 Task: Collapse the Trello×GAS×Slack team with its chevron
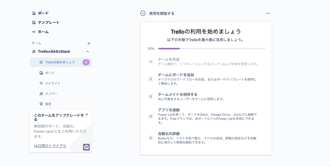(88, 51)
